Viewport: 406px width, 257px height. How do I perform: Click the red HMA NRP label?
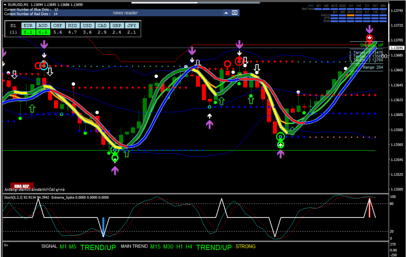click(x=22, y=185)
